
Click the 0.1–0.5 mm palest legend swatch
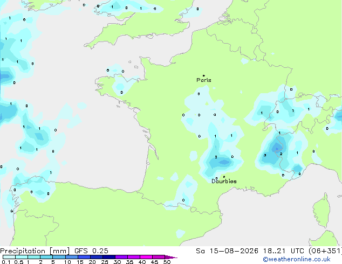[x=9, y=257]
